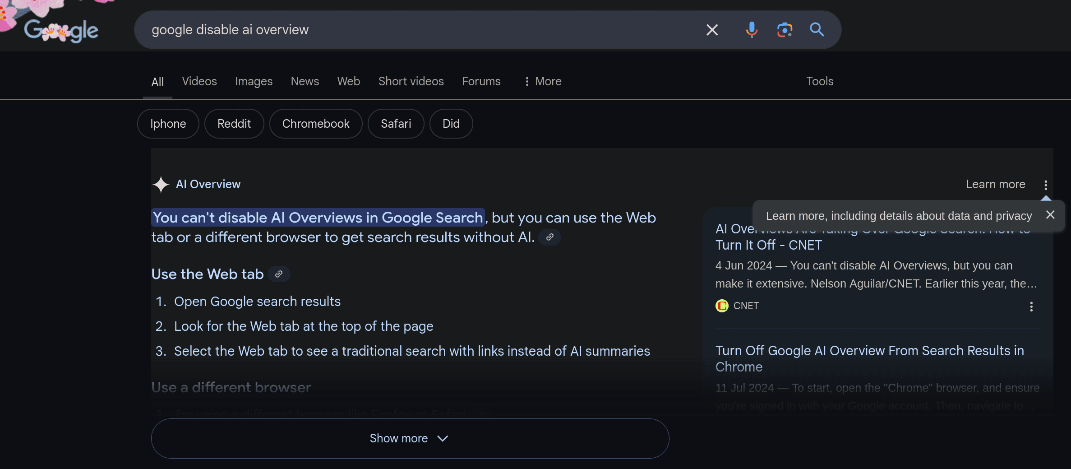
Task: Clear the search query with X icon
Action: point(712,30)
